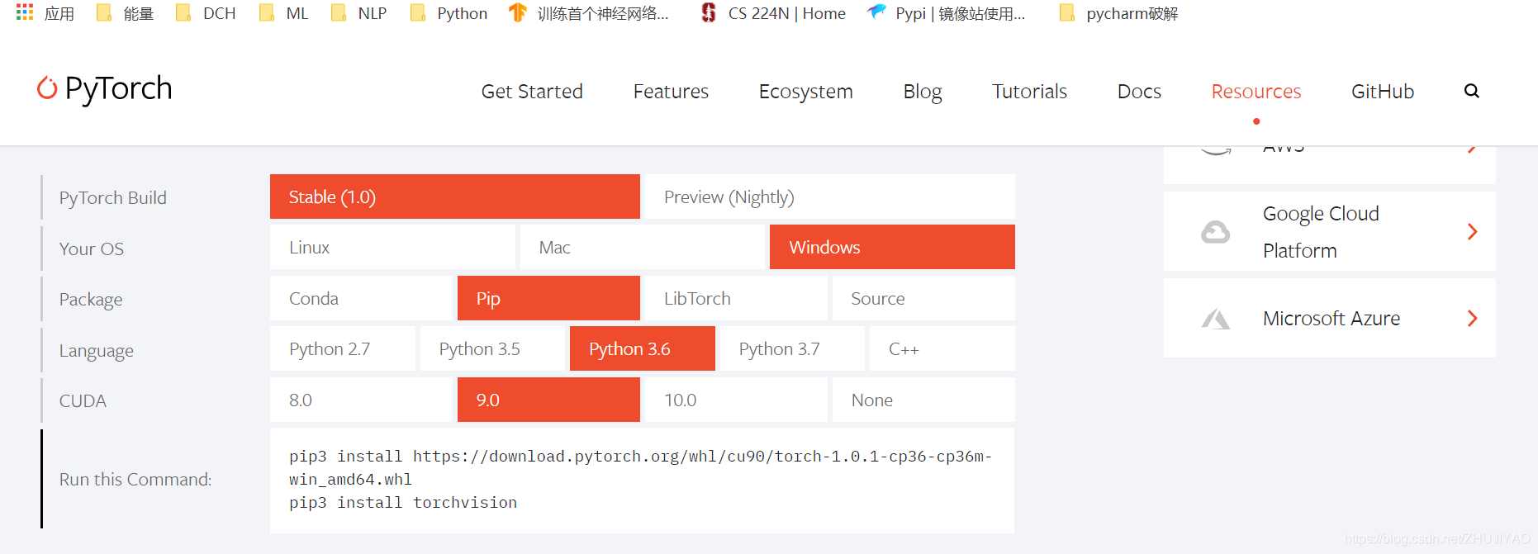The image size is (1538, 554).
Task: Choose the C++ language option
Action: coord(942,348)
